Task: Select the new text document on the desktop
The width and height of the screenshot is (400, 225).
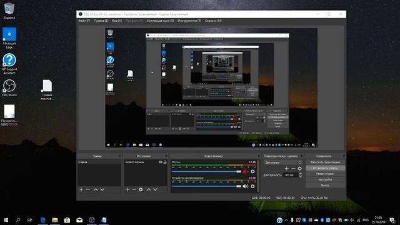Action: 47,90
